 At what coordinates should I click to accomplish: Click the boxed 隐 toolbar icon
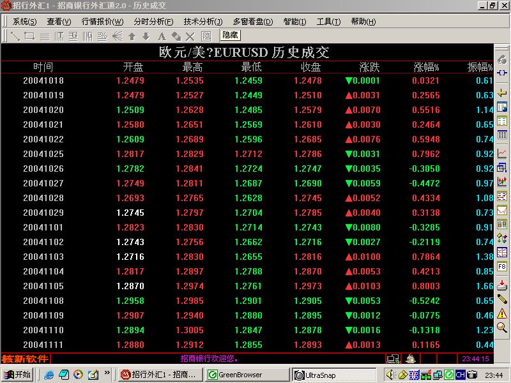click(206, 36)
